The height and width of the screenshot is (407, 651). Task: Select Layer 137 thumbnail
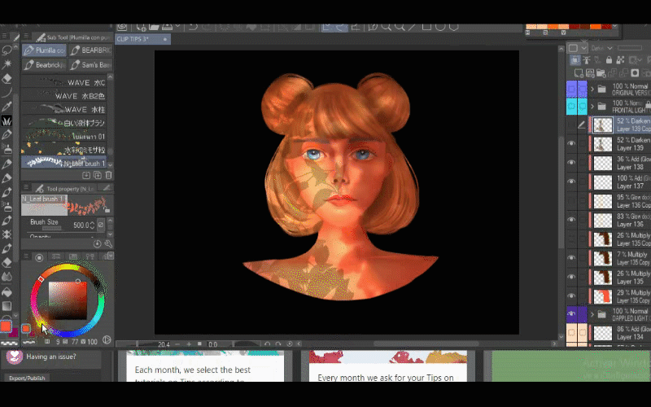pos(602,181)
